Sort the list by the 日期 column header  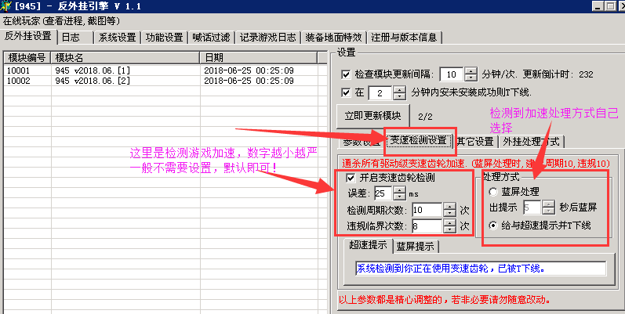coord(263,58)
